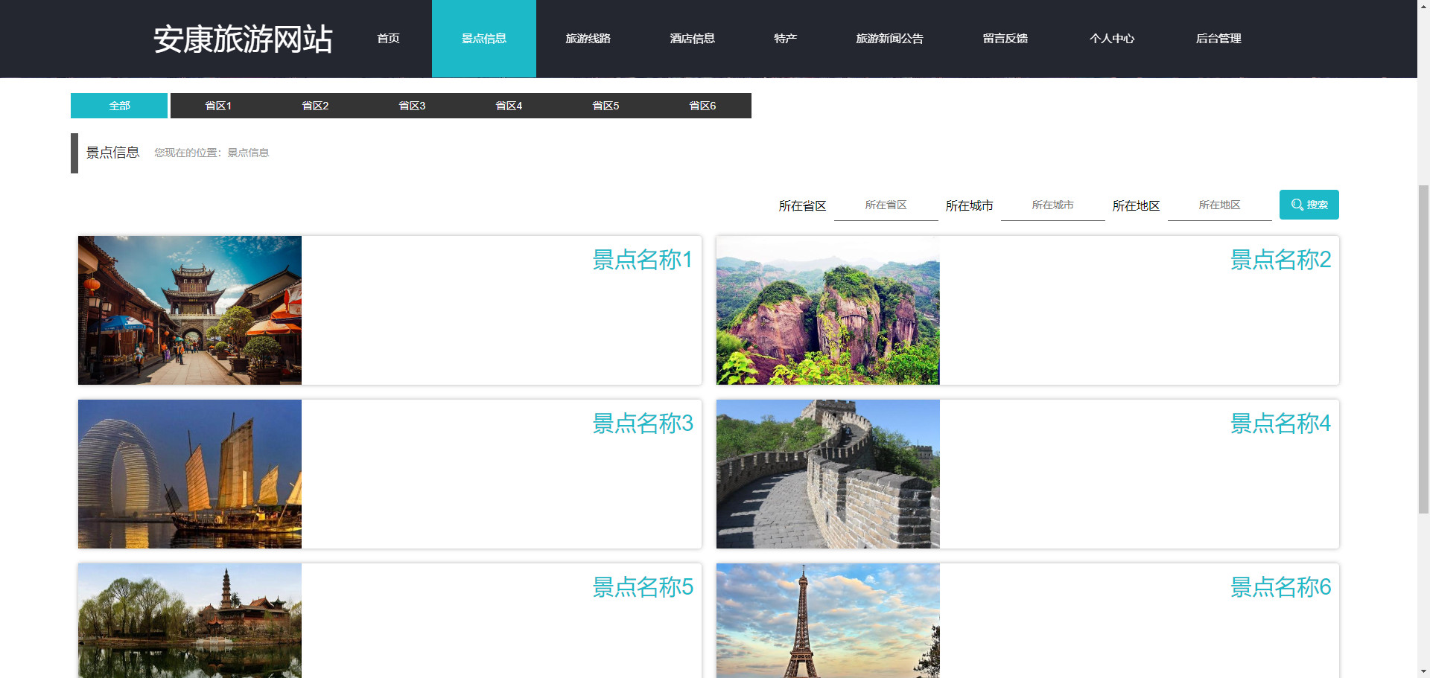Filter by 省区6 tab

[x=702, y=106]
